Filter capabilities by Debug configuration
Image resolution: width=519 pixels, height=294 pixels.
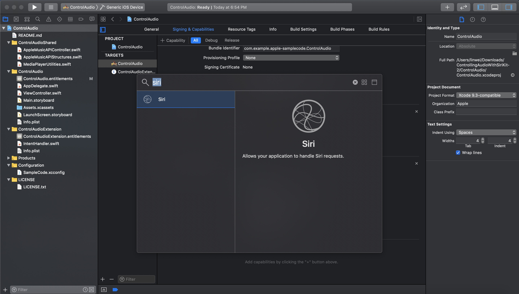(x=211, y=40)
